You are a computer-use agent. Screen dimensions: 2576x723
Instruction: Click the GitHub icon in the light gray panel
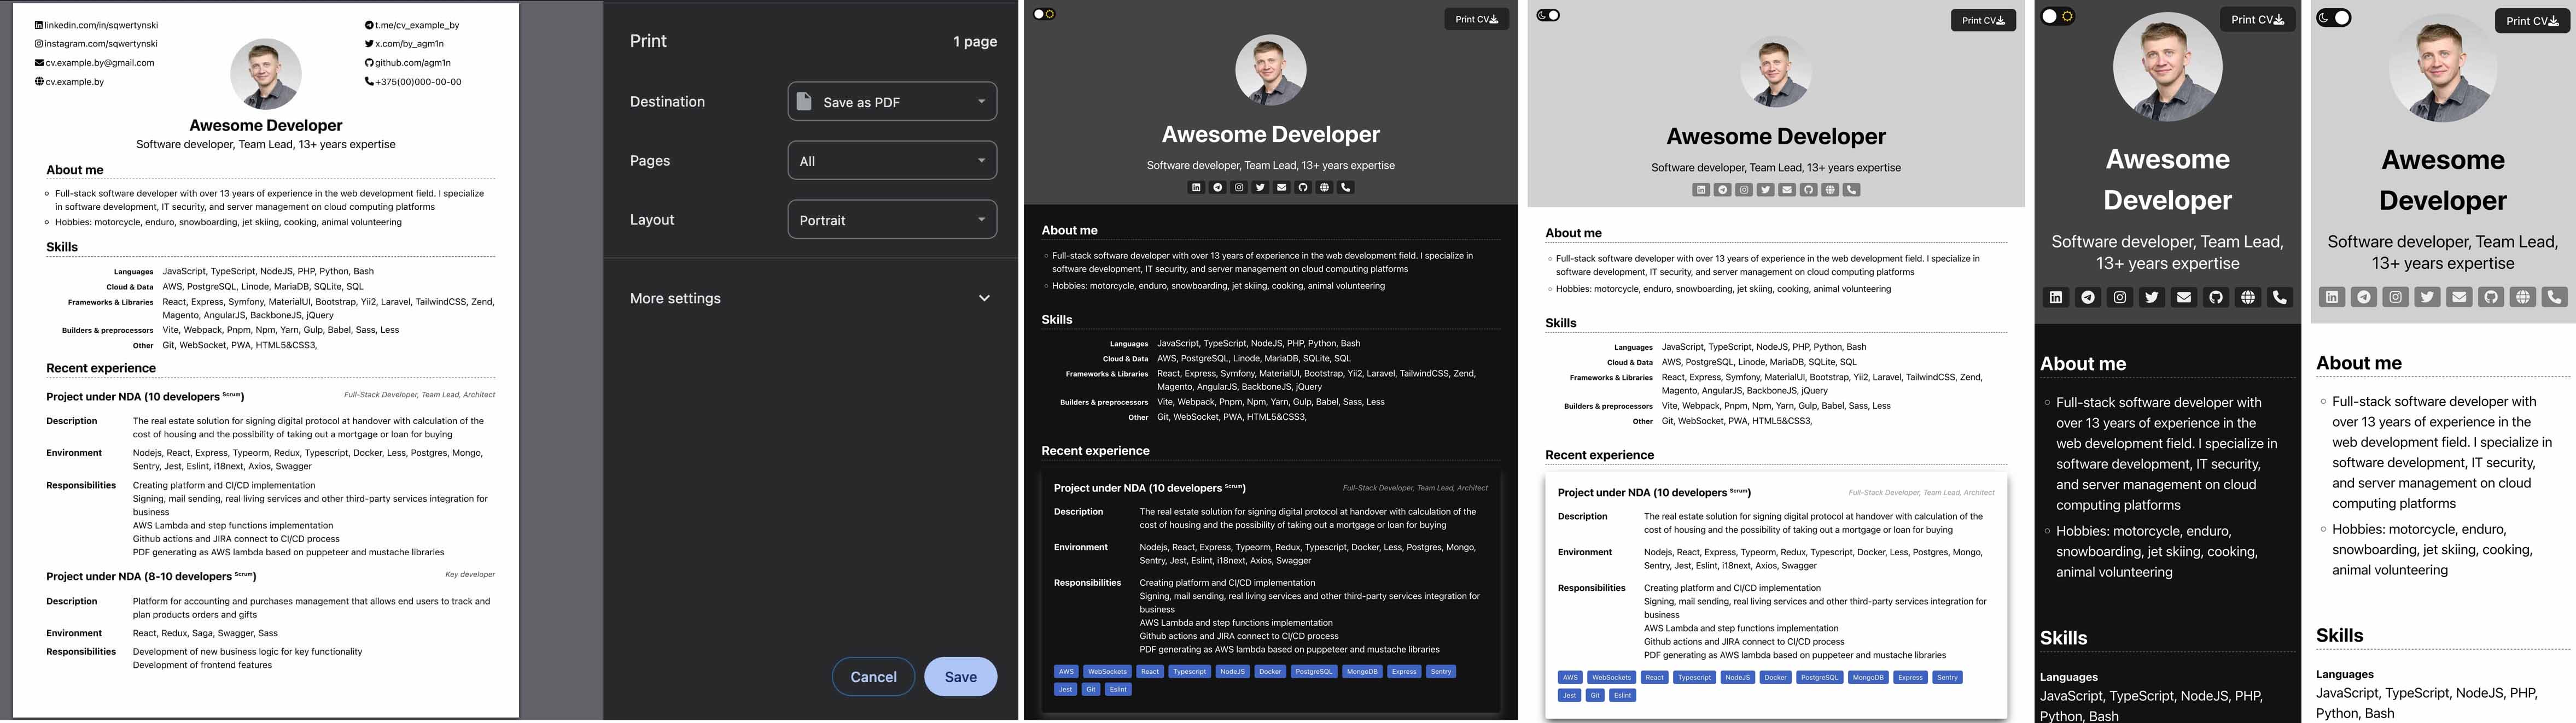click(x=1808, y=189)
